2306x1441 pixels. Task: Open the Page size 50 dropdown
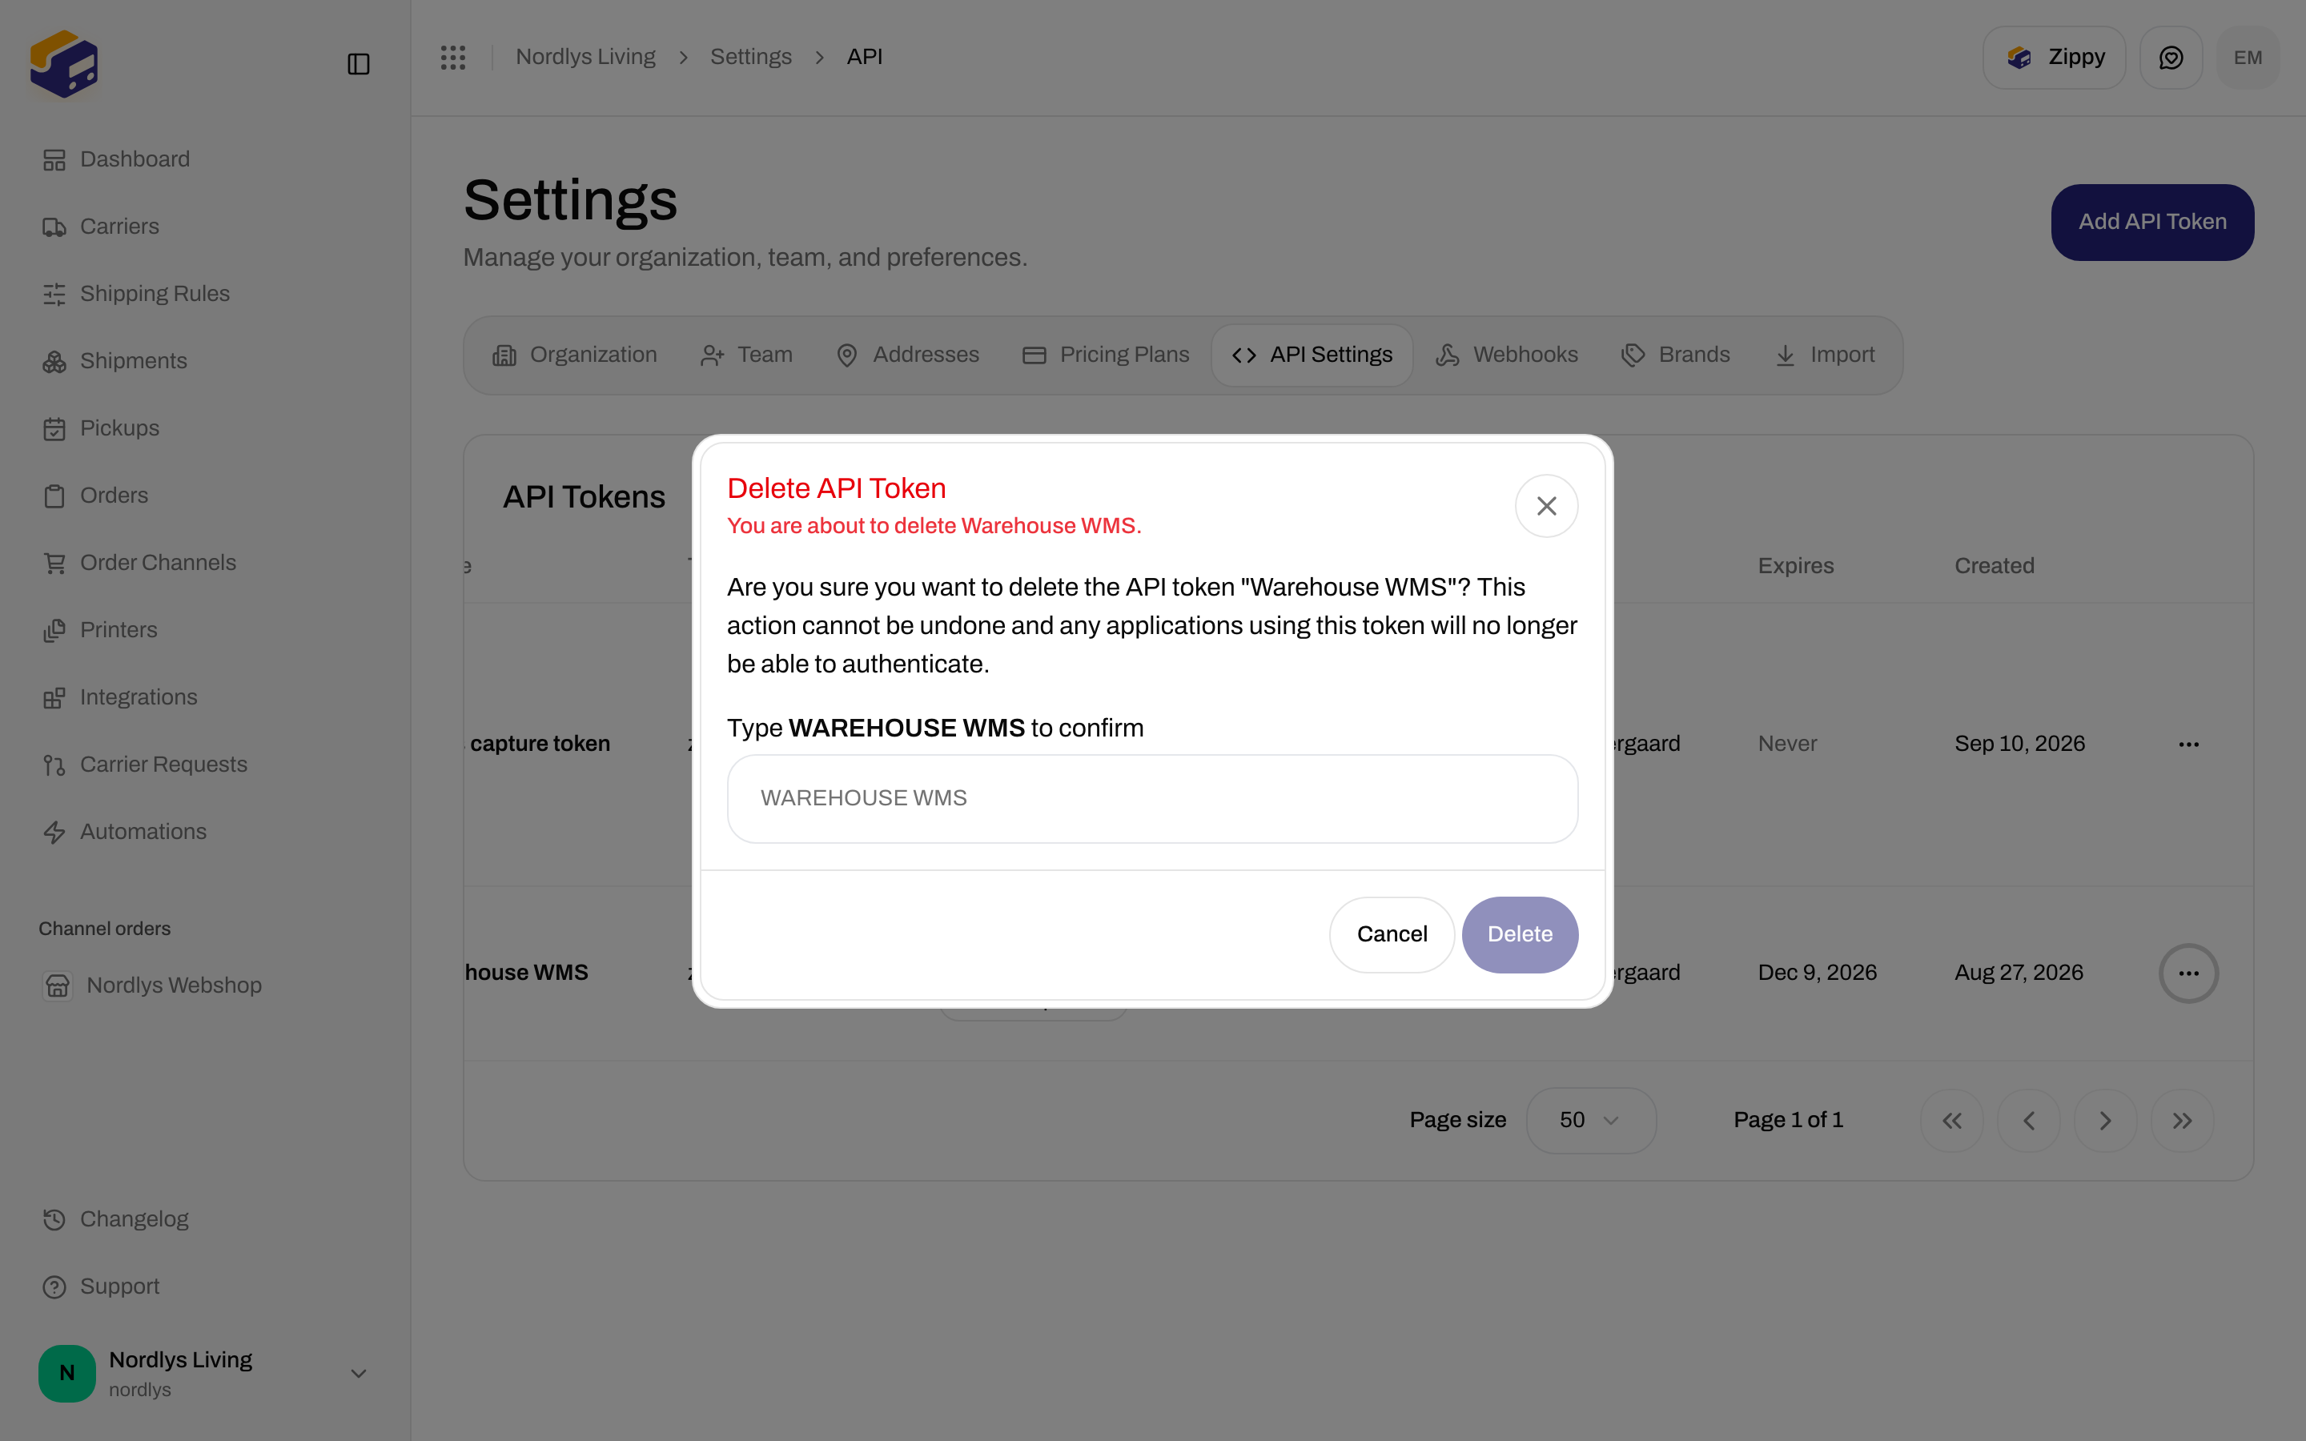[x=1590, y=1121]
